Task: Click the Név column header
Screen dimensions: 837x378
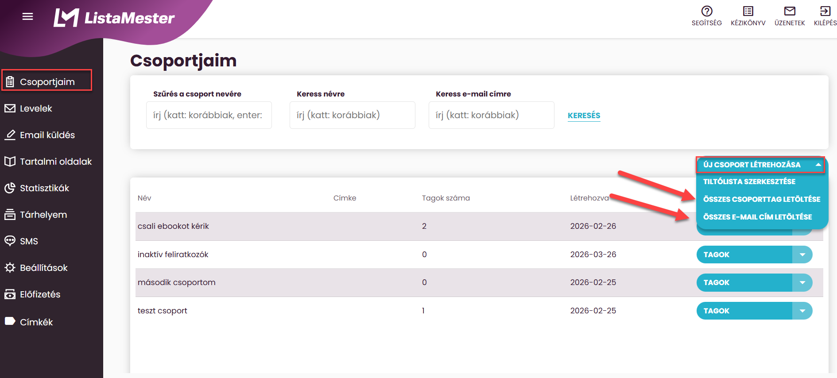Action: (x=144, y=198)
